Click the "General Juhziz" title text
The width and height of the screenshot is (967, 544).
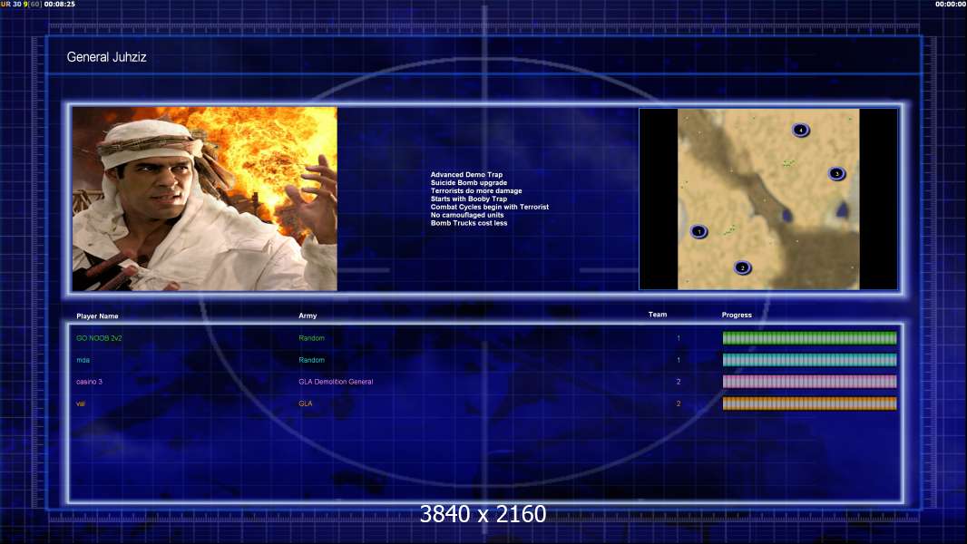pos(107,57)
